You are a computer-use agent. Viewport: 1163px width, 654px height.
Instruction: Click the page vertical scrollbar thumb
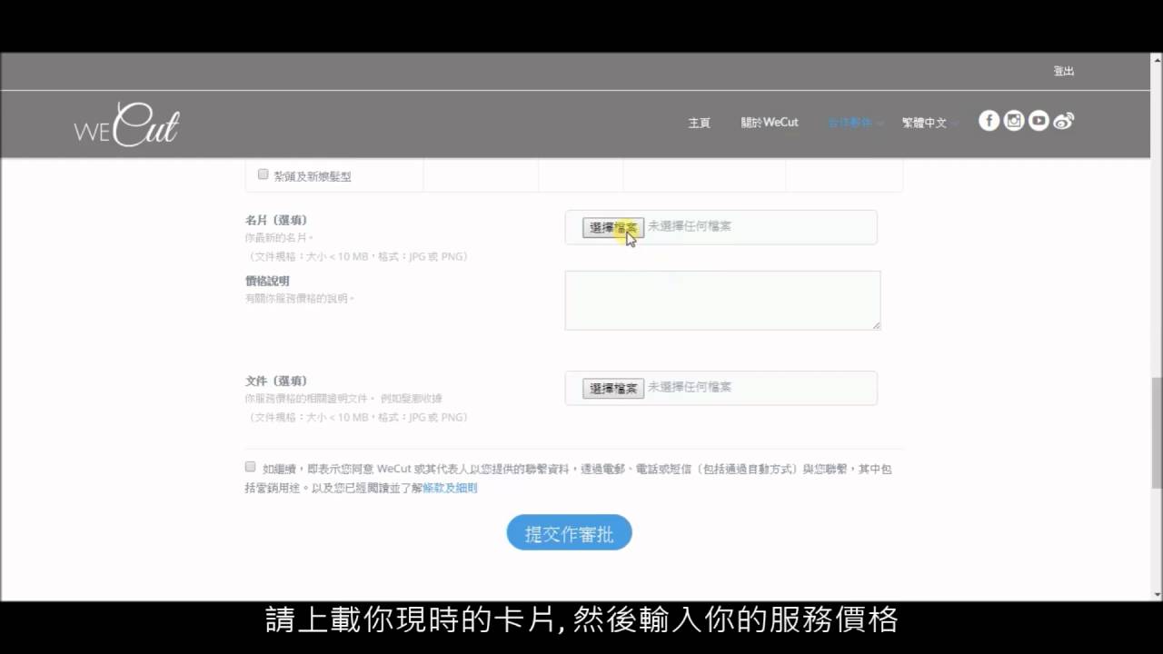click(1157, 432)
